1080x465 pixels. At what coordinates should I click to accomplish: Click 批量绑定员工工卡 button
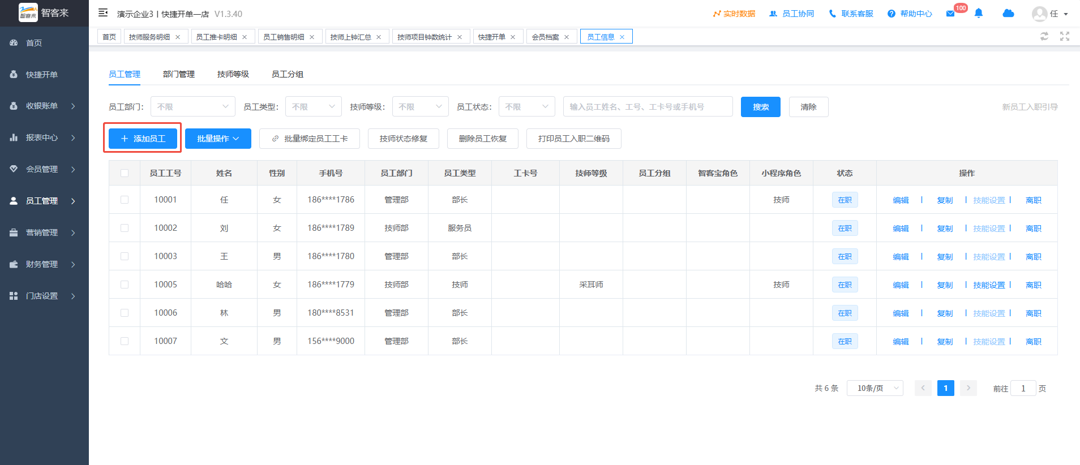(310, 139)
